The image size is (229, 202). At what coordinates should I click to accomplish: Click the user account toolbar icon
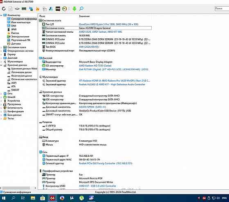[x=51, y=9]
